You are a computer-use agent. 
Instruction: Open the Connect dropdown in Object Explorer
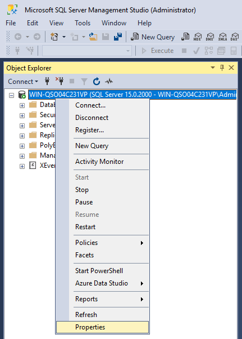(23, 82)
